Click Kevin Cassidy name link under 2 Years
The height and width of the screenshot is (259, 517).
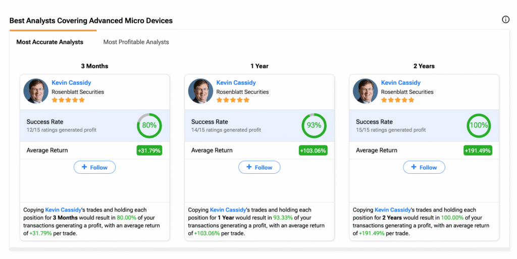point(401,83)
